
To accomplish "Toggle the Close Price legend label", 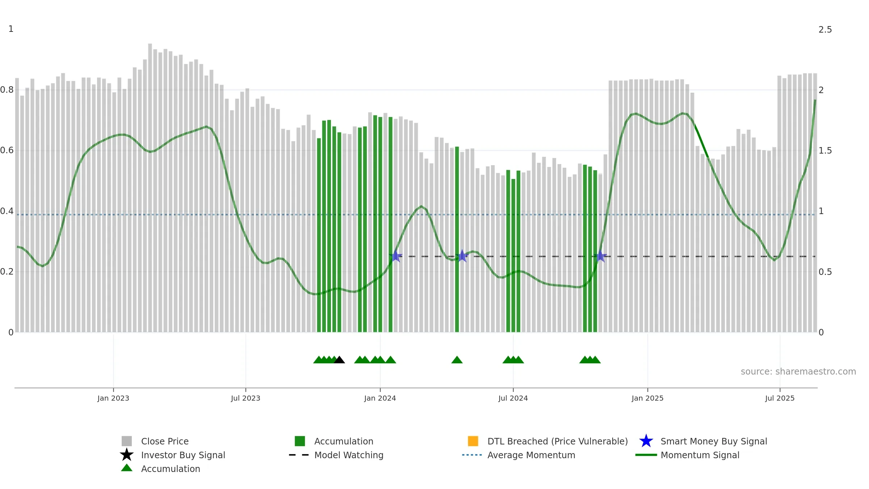I will pyautogui.click(x=165, y=441).
